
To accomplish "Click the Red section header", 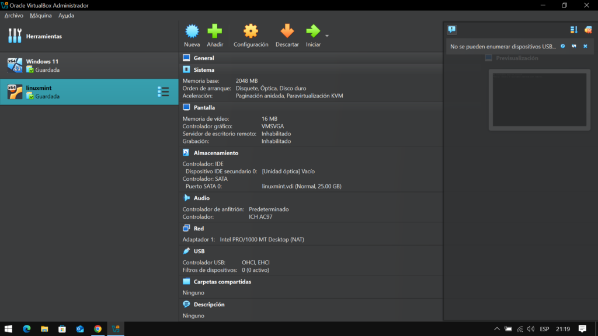I will coord(199,229).
